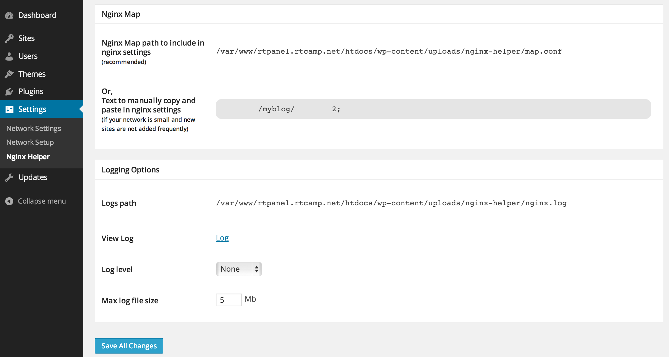Image resolution: width=669 pixels, height=357 pixels.
Task: Click the Plugins plug icon
Action: 9,92
